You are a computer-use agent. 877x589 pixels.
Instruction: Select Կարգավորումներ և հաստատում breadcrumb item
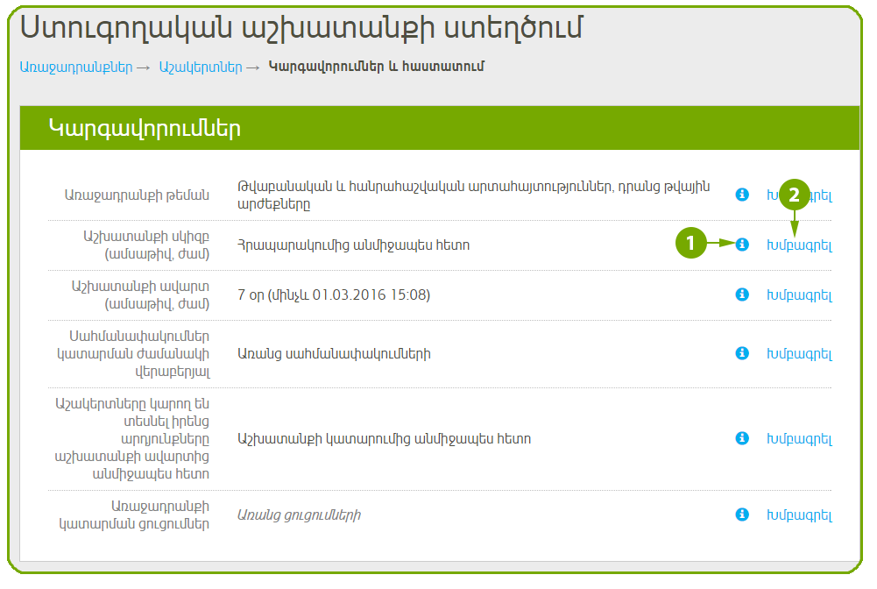(x=376, y=67)
